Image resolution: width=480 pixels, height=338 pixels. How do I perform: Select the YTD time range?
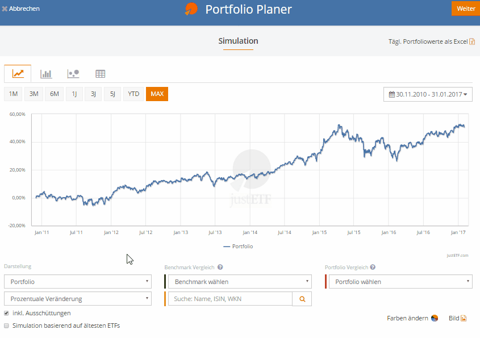[x=133, y=94]
